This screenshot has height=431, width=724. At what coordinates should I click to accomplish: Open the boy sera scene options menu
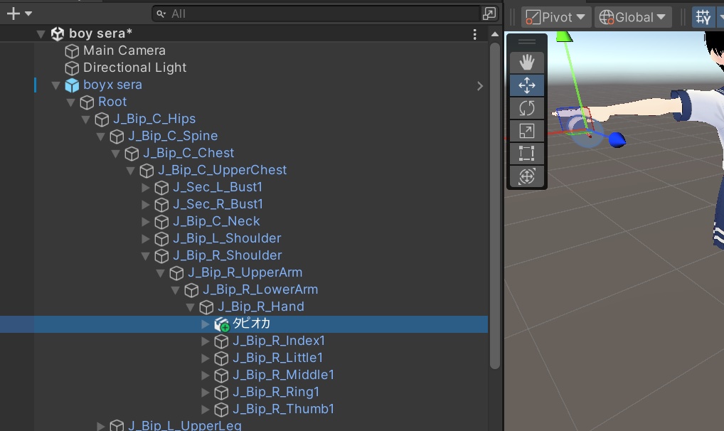tap(474, 34)
